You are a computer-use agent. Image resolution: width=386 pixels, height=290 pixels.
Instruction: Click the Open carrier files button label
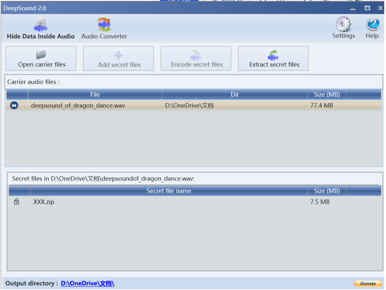tap(42, 64)
